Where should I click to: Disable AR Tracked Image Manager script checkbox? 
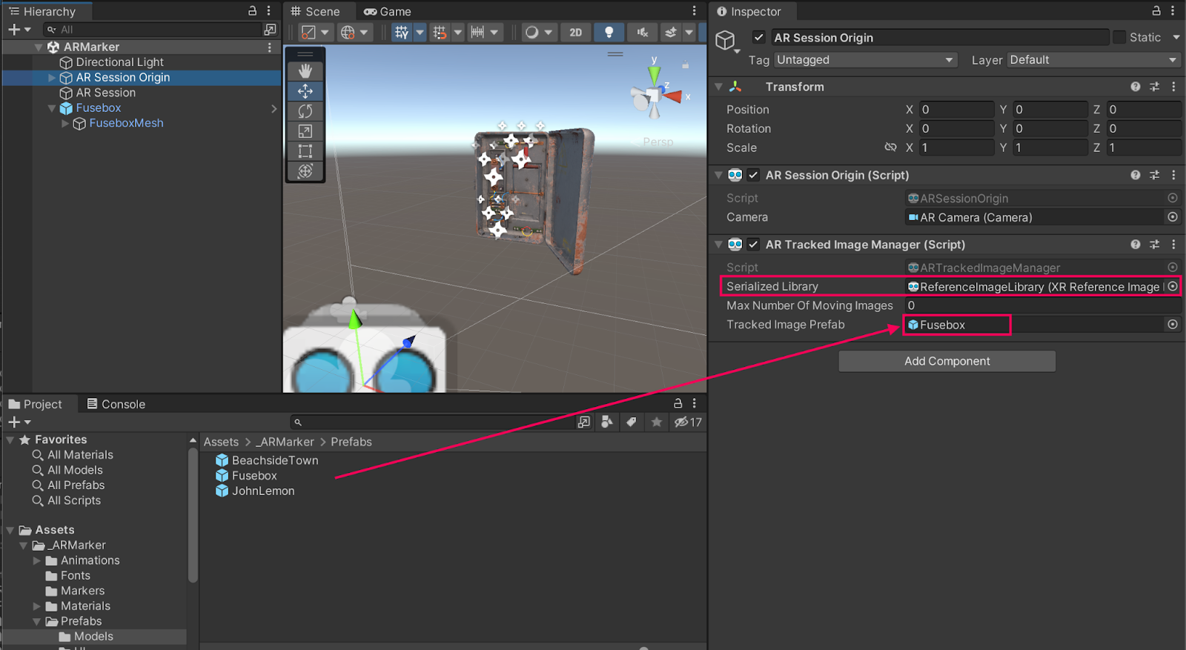pyautogui.click(x=753, y=245)
